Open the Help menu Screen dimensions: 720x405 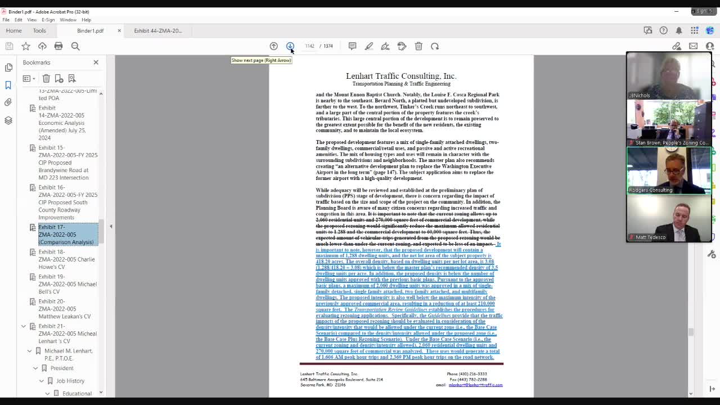86,20
